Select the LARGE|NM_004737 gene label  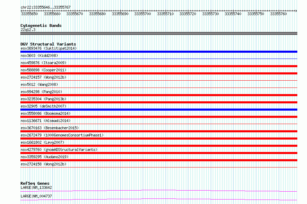pos(36,196)
